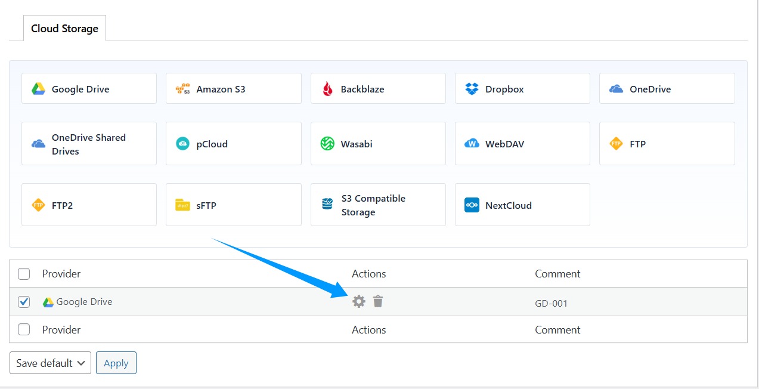Open settings for the GD-001 Google Drive entry
Image resolution: width=759 pixels, height=389 pixels.
point(358,301)
